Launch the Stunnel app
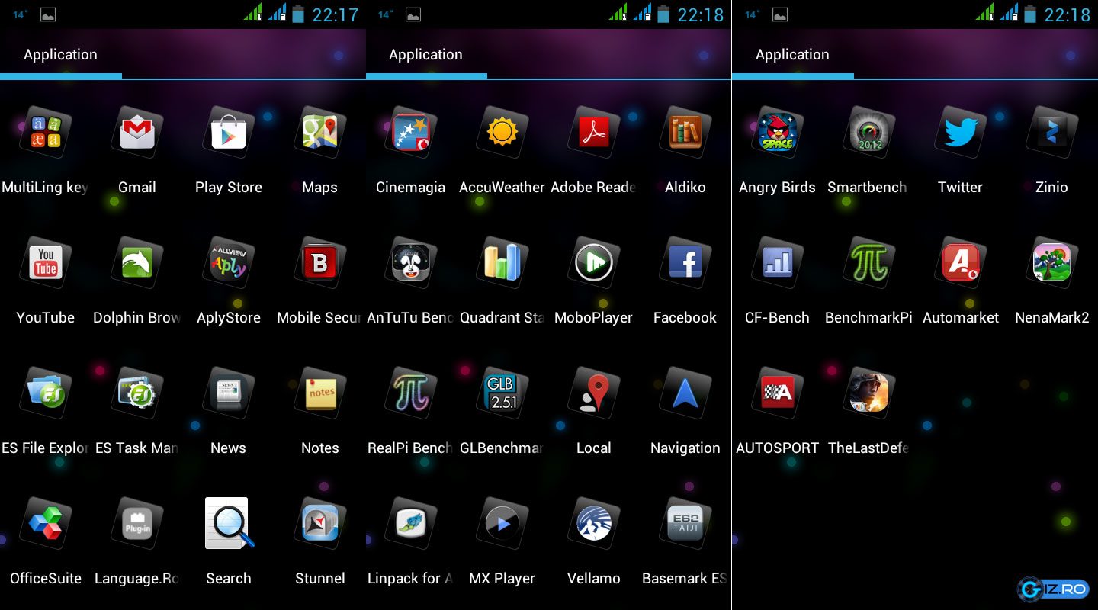 320,523
